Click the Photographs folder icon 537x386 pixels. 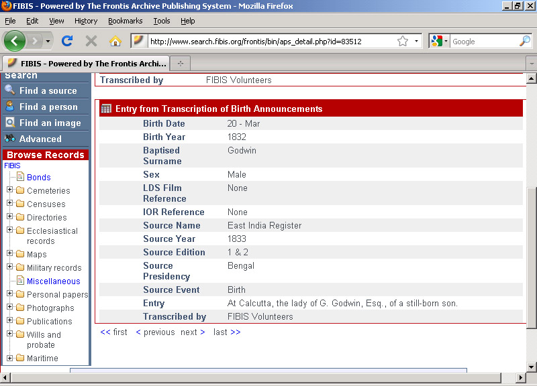pos(20,308)
